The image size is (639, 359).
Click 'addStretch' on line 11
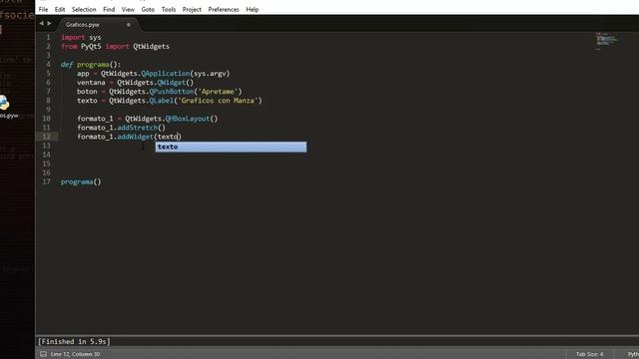tap(138, 128)
